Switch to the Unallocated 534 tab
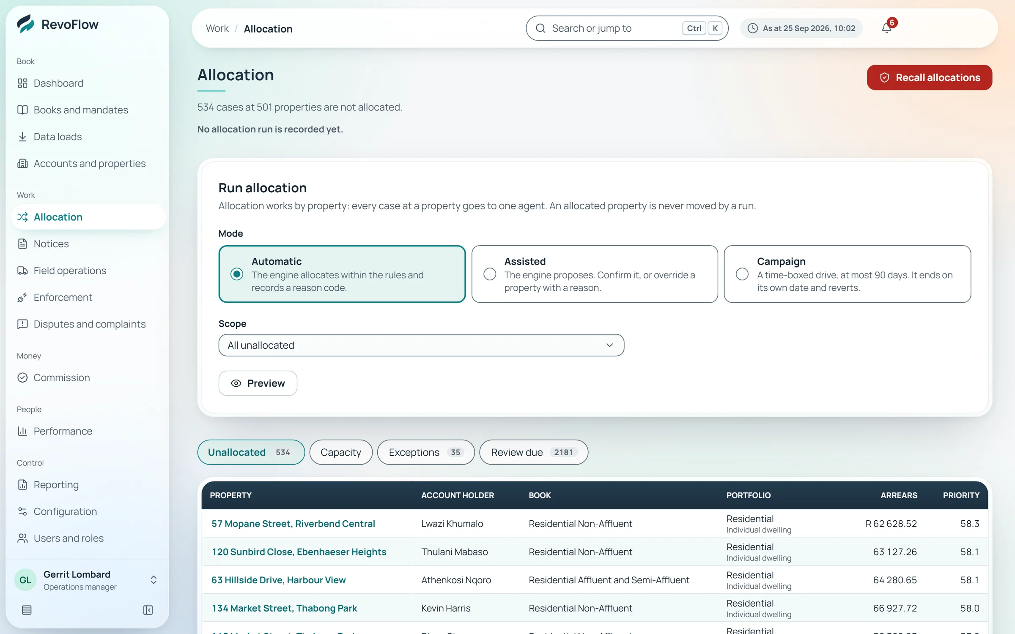 [x=251, y=452]
